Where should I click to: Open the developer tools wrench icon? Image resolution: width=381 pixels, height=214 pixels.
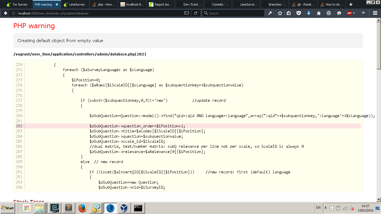(x=270, y=13)
